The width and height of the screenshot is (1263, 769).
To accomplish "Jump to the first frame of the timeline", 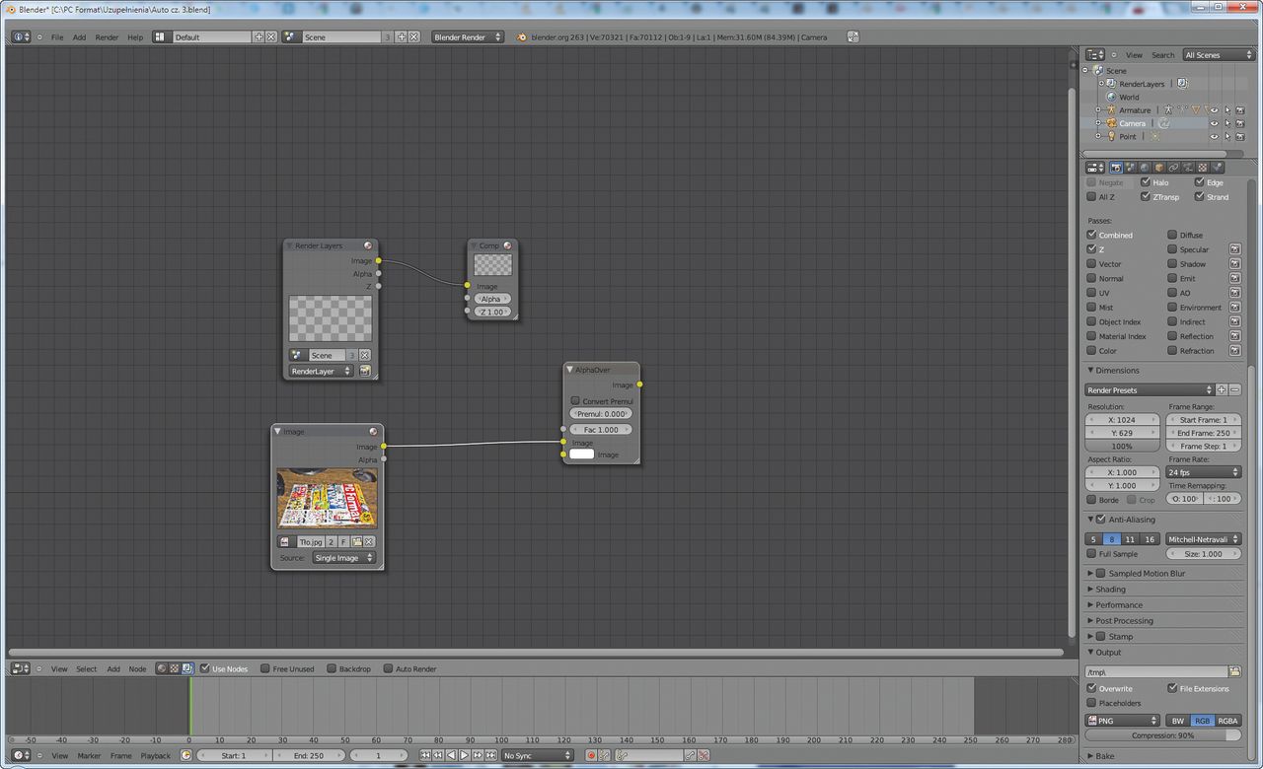I will coord(425,755).
